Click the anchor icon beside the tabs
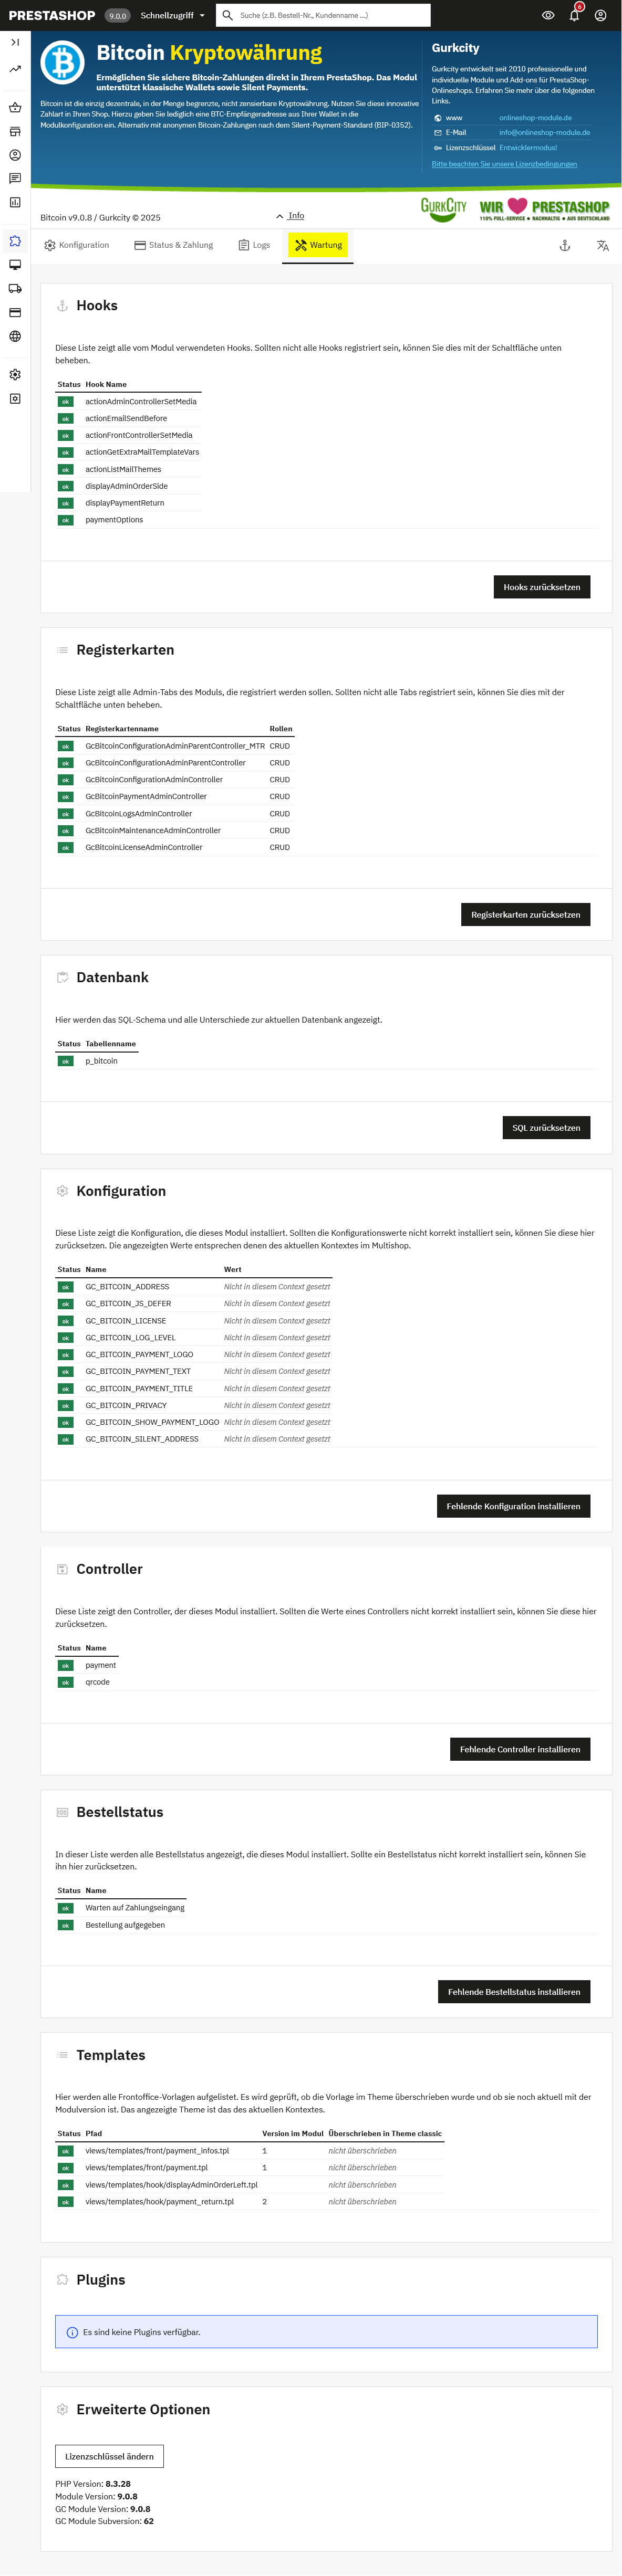 pyautogui.click(x=565, y=245)
